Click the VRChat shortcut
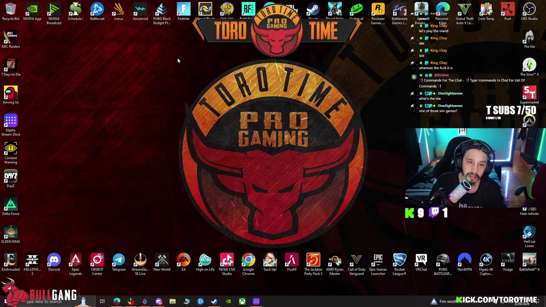546x307 pixels. point(421,262)
